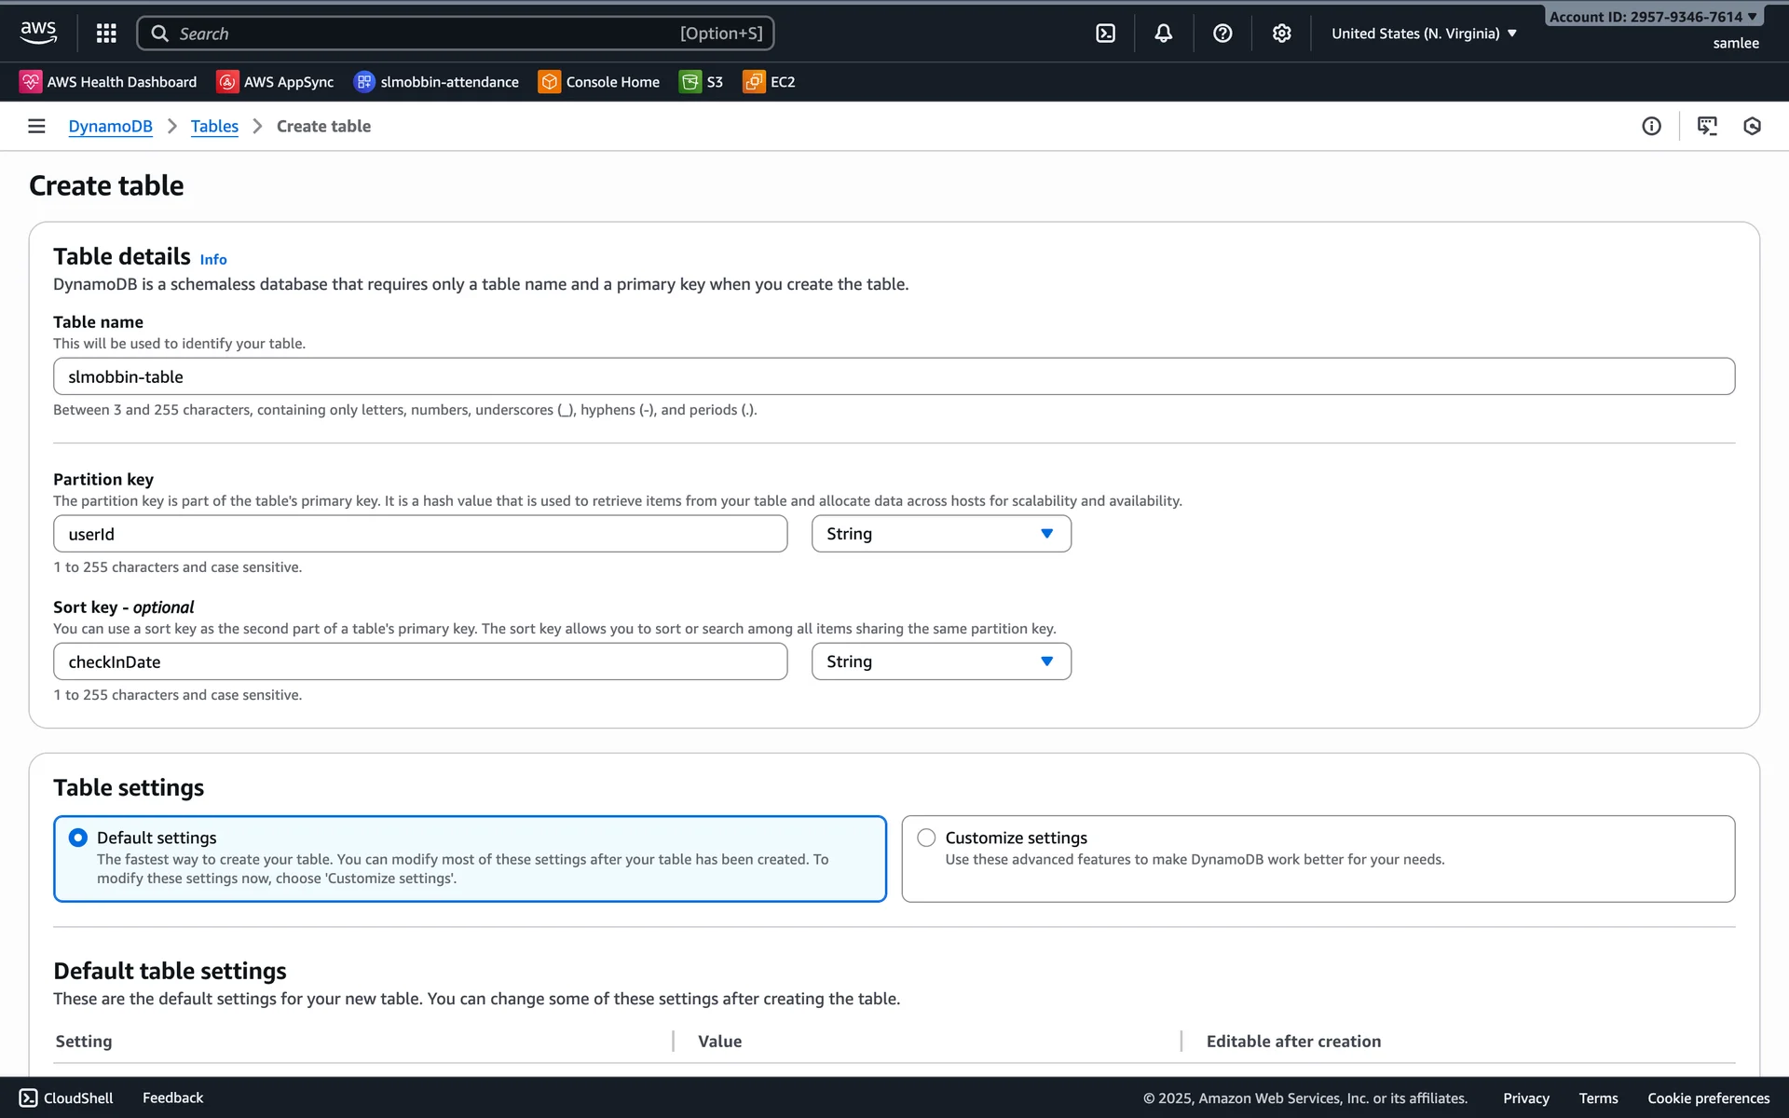The width and height of the screenshot is (1789, 1118).
Task: Go to the Tables breadcrumb
Action: click(x=214, y=126)
